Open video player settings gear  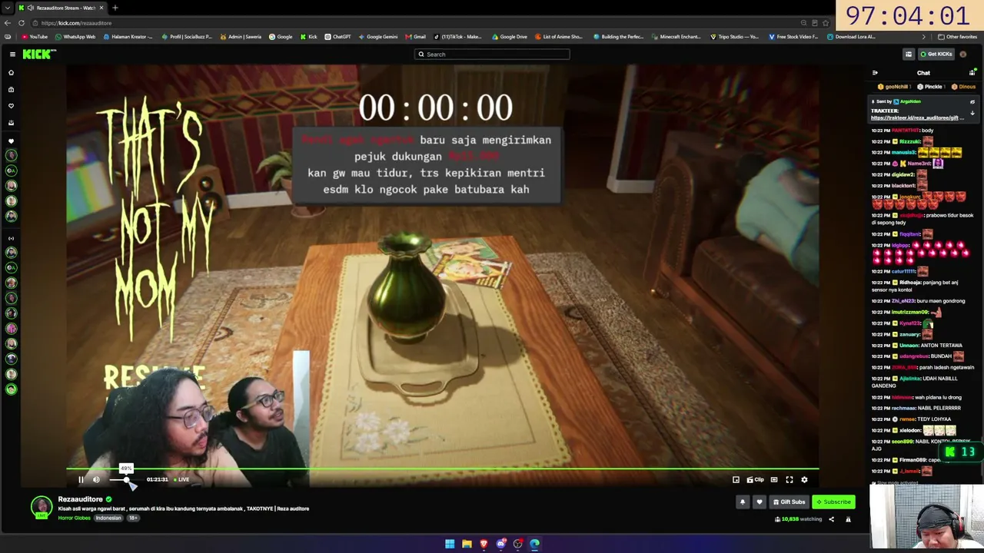point(804,479)
